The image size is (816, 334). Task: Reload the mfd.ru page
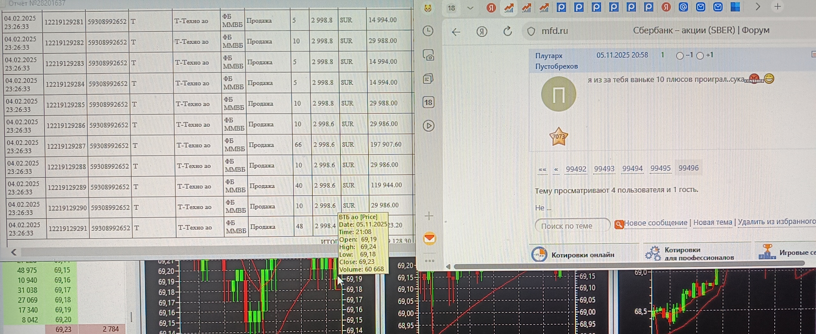coord(507,31)
